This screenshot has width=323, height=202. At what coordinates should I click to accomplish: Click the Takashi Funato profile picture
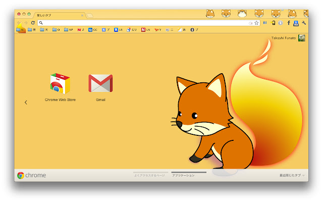pos(302,38)
